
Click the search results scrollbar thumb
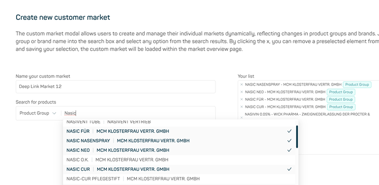297,136
